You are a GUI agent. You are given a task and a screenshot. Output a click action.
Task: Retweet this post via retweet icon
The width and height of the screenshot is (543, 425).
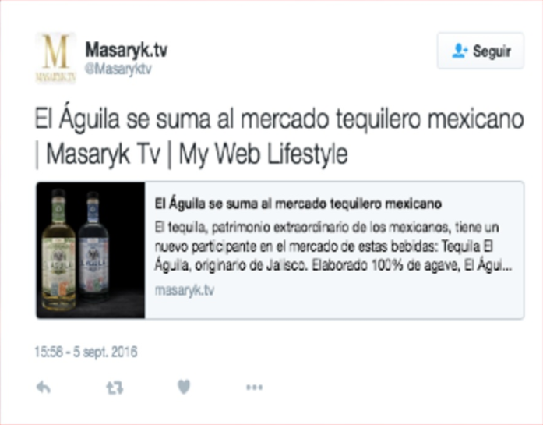115,388
